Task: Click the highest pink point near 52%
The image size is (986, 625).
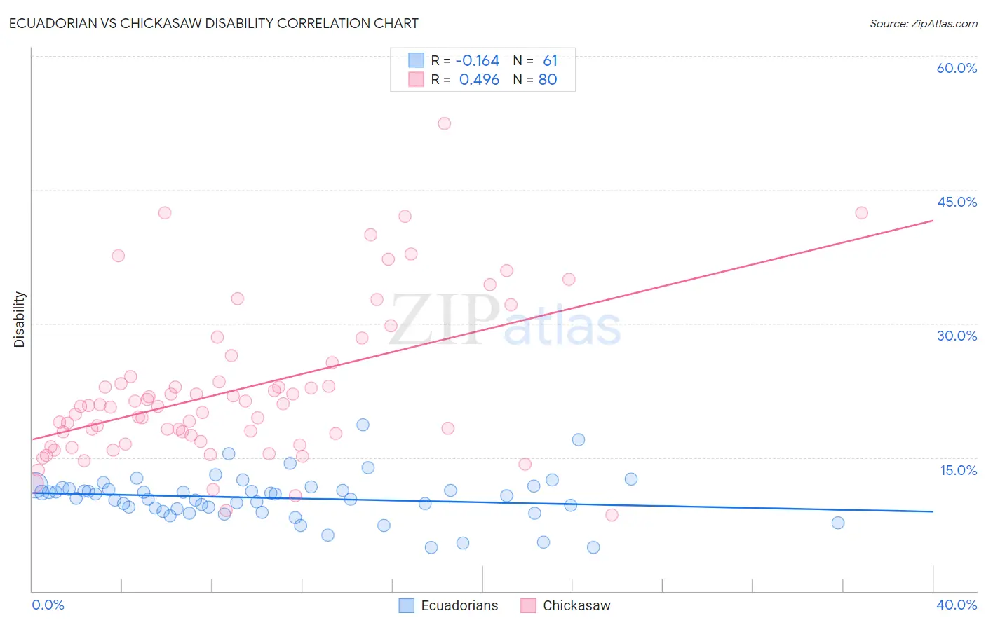Action: click(x=444, y=123)
